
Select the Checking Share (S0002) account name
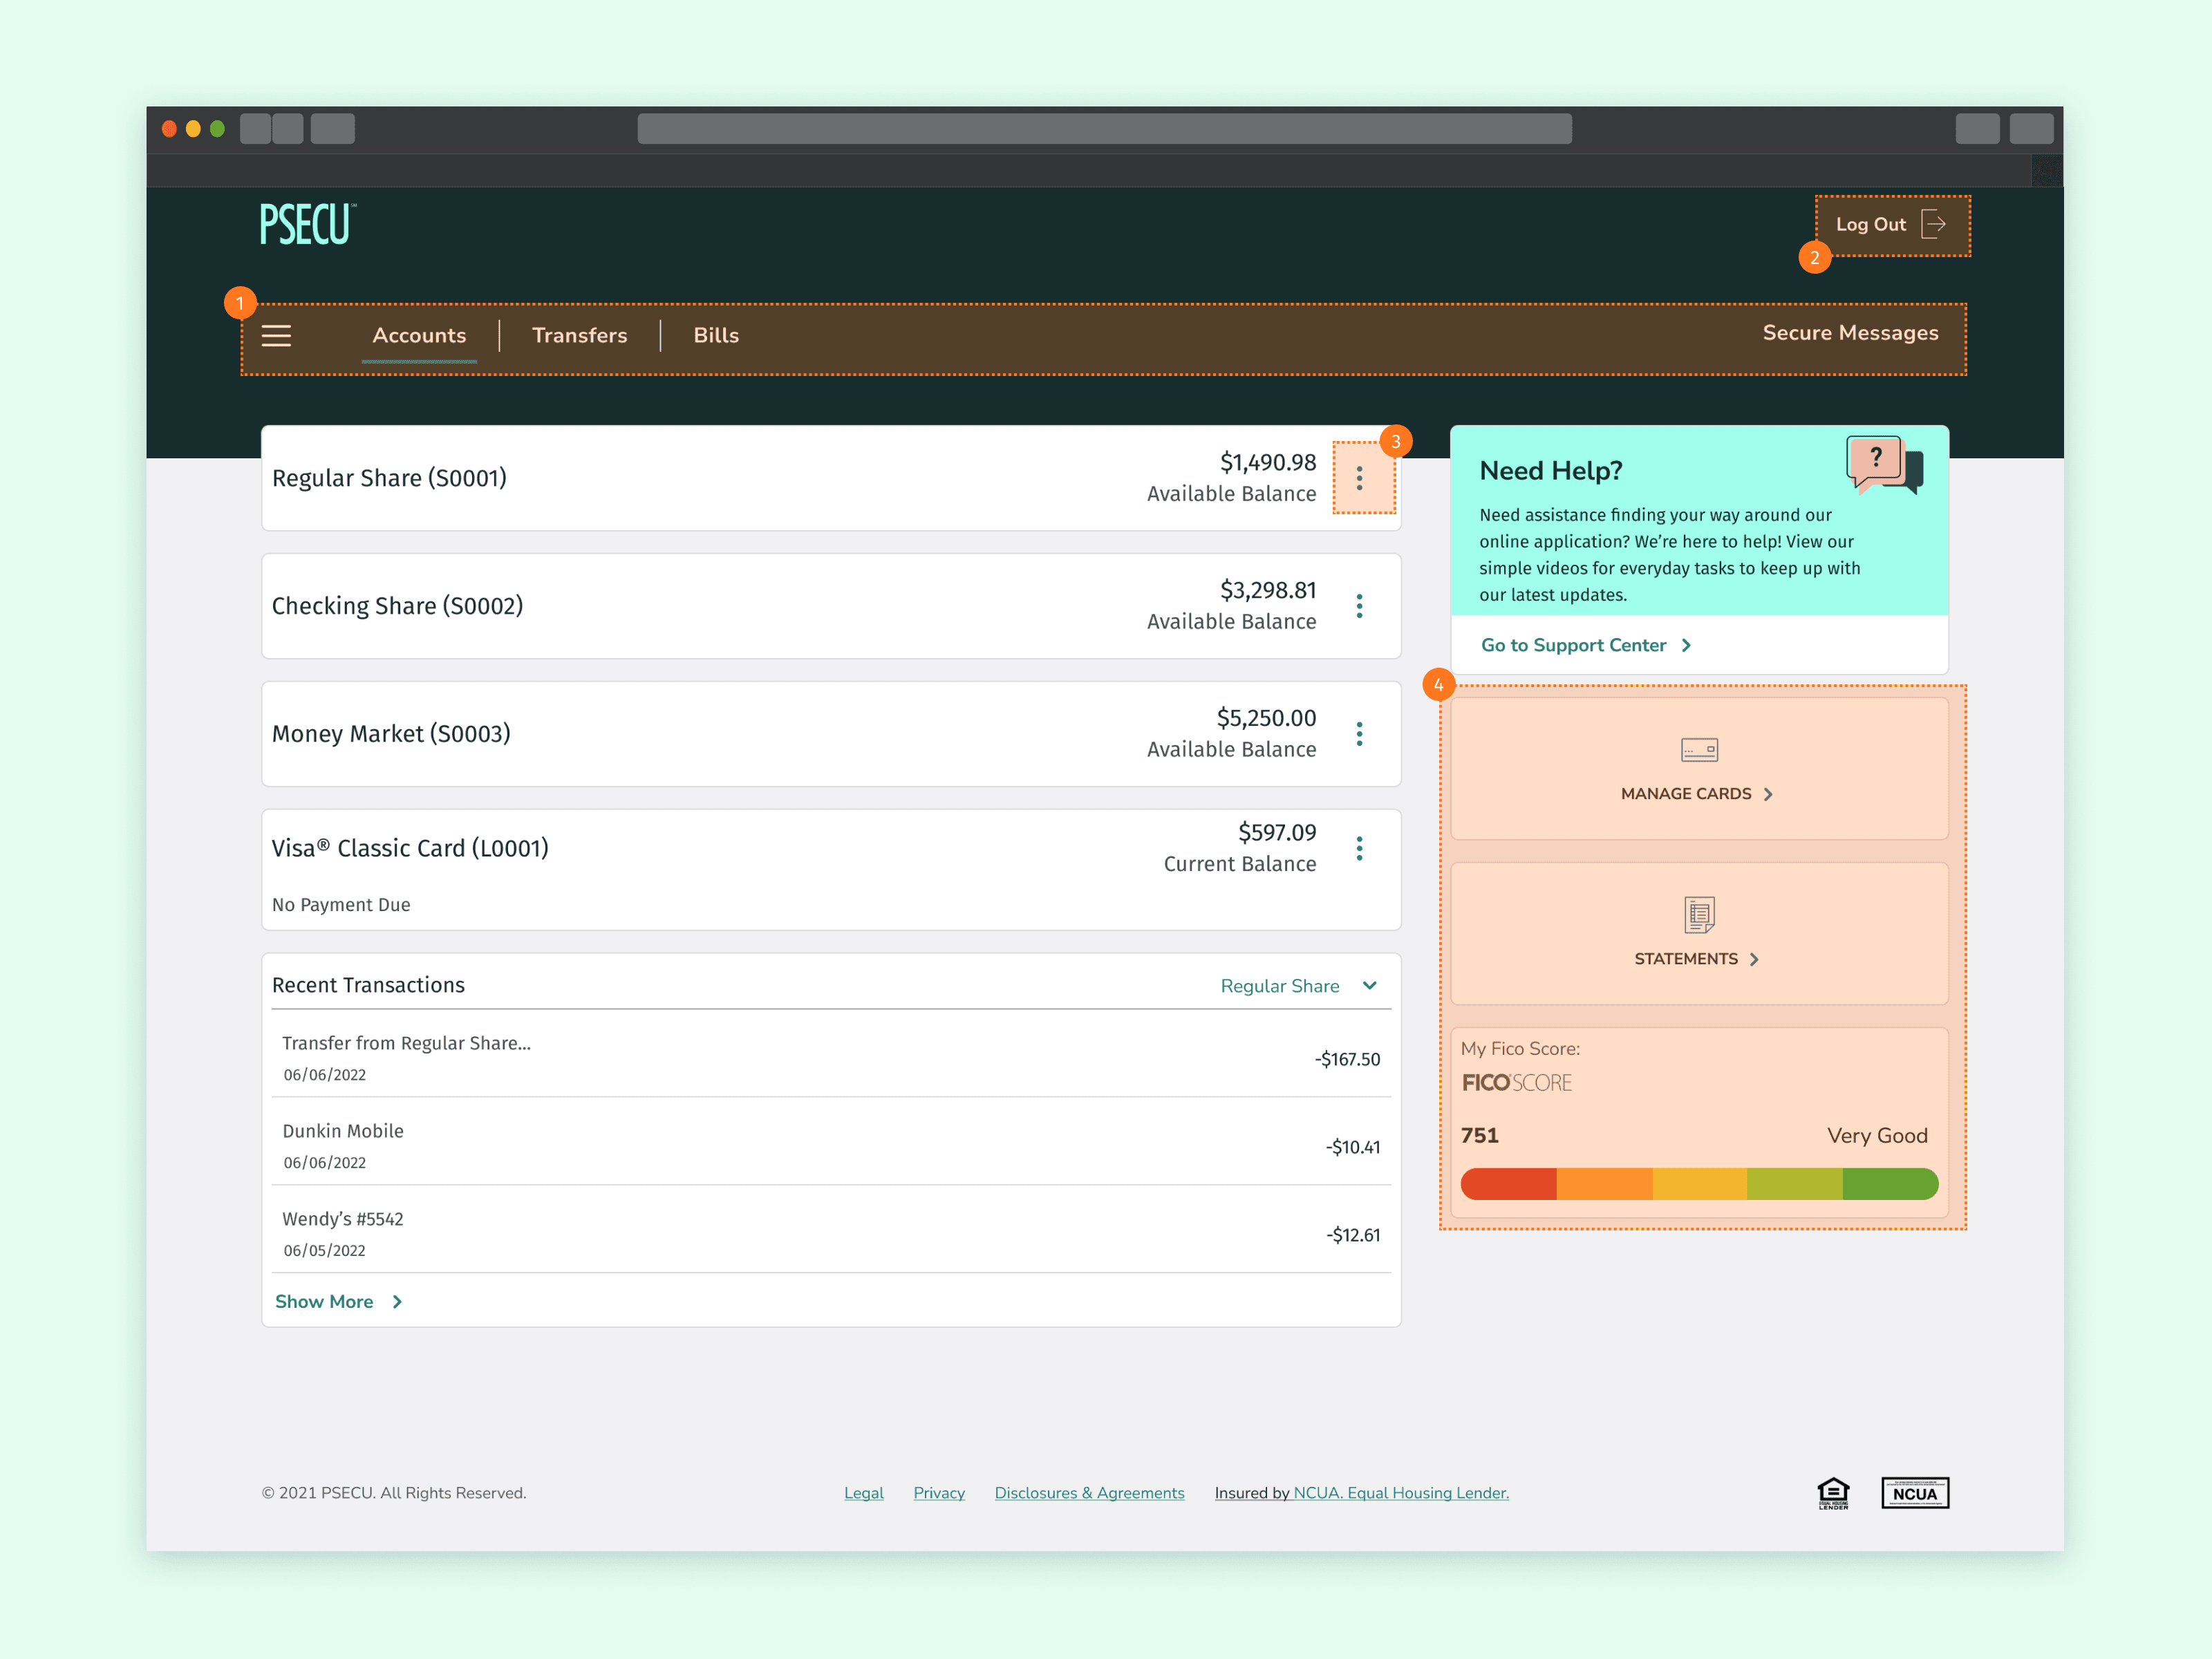point(397,606)
